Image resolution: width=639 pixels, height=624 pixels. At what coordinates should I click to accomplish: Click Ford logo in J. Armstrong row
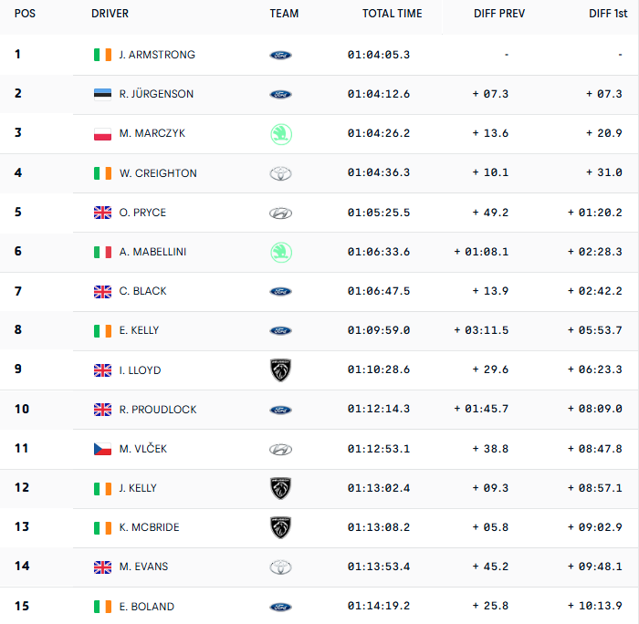(x=280, y=55)
